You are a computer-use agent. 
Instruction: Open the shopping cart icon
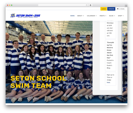click(x=118, y=9)
